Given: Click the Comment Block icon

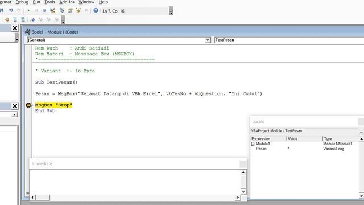Looking at the screenshot, I should (15, 20).
